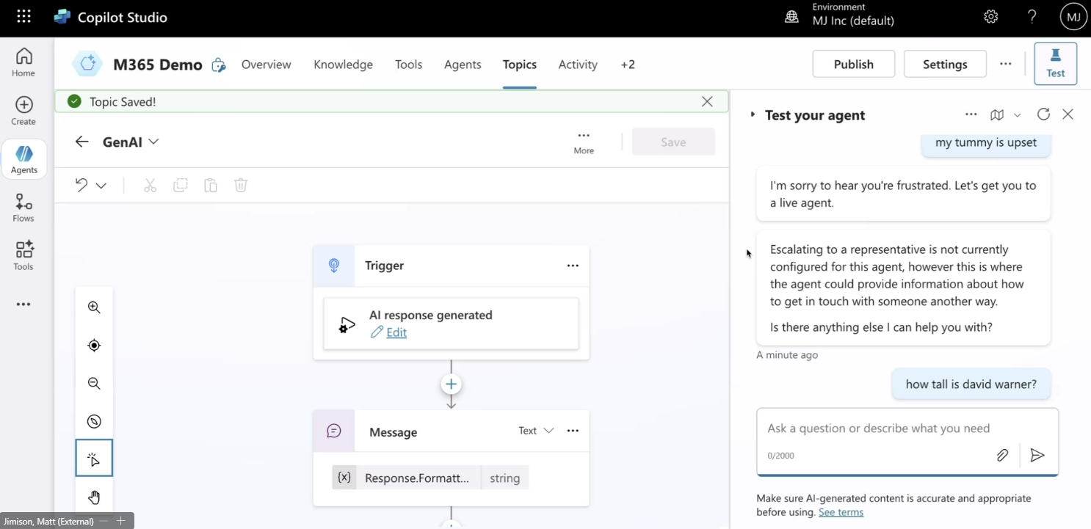Open the +2 overflow tabs
This screenshot has width=1091, height=529.
pos(628,65)
